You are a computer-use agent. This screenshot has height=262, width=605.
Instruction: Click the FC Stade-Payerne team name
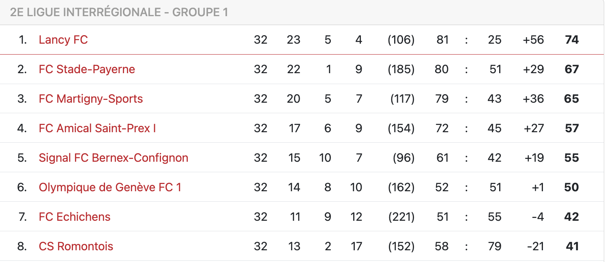(x=87, y=69)
